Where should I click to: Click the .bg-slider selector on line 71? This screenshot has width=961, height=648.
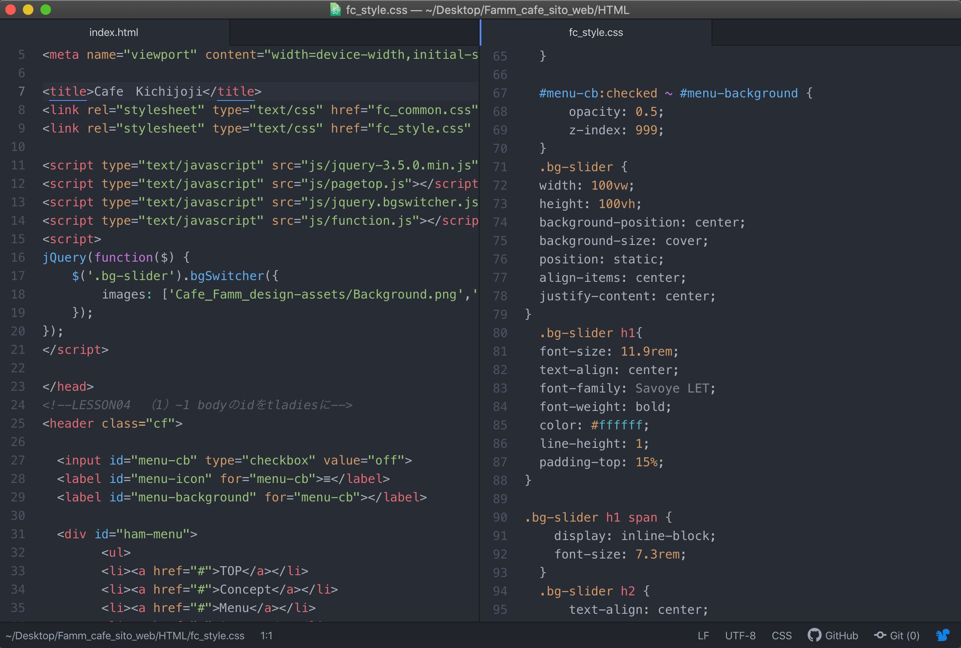(576, 167)
